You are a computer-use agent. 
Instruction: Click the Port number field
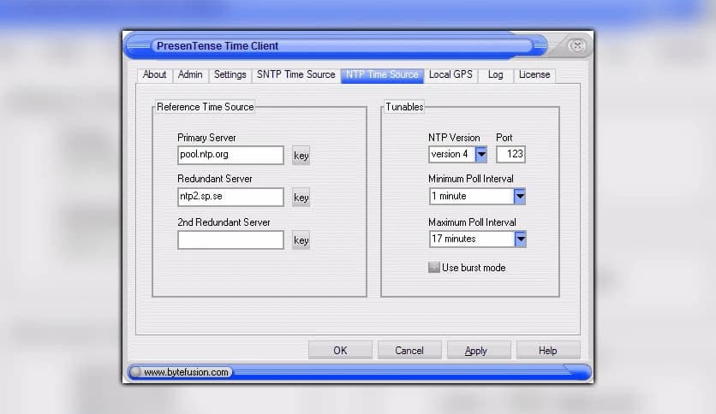click(x=511, y=154)
